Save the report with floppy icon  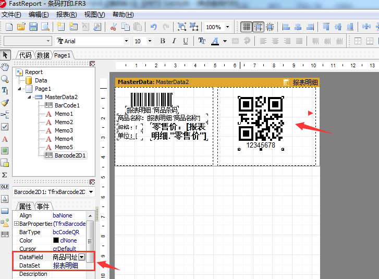coord(33,27)
